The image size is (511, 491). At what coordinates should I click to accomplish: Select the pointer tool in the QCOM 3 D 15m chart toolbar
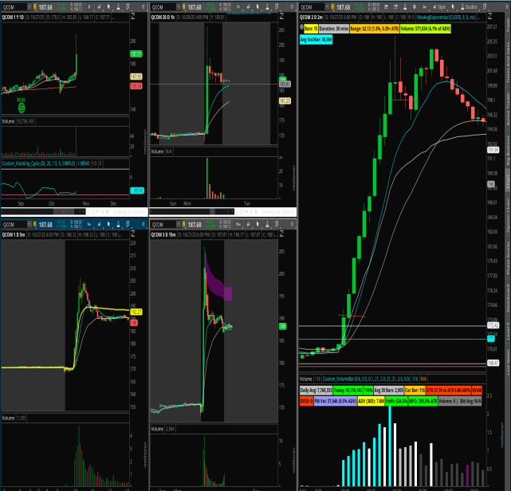[257, 225]
